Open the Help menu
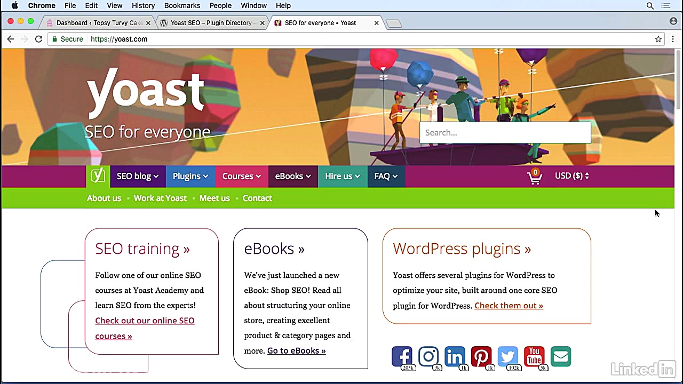 (x=283, y=5)
